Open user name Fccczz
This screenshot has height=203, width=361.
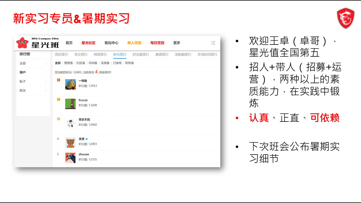pos(83,100)
